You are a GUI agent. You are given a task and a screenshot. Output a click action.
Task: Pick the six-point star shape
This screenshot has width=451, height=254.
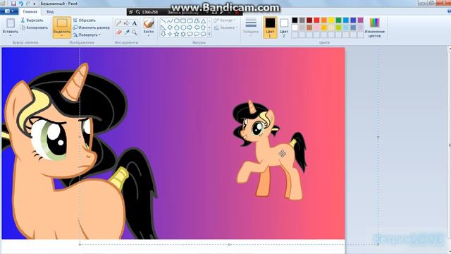coord(183,34)
